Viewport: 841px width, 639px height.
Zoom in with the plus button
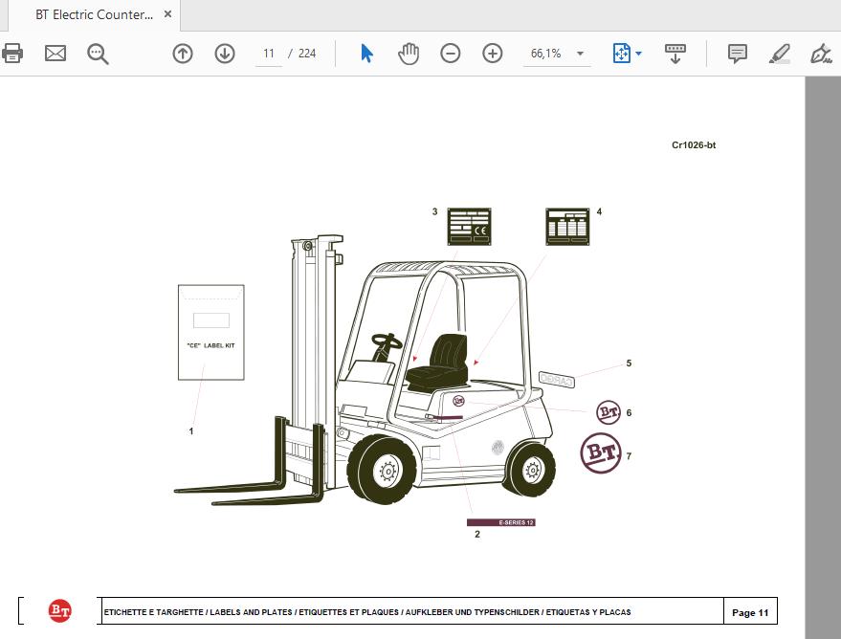(x=493, y=54)
